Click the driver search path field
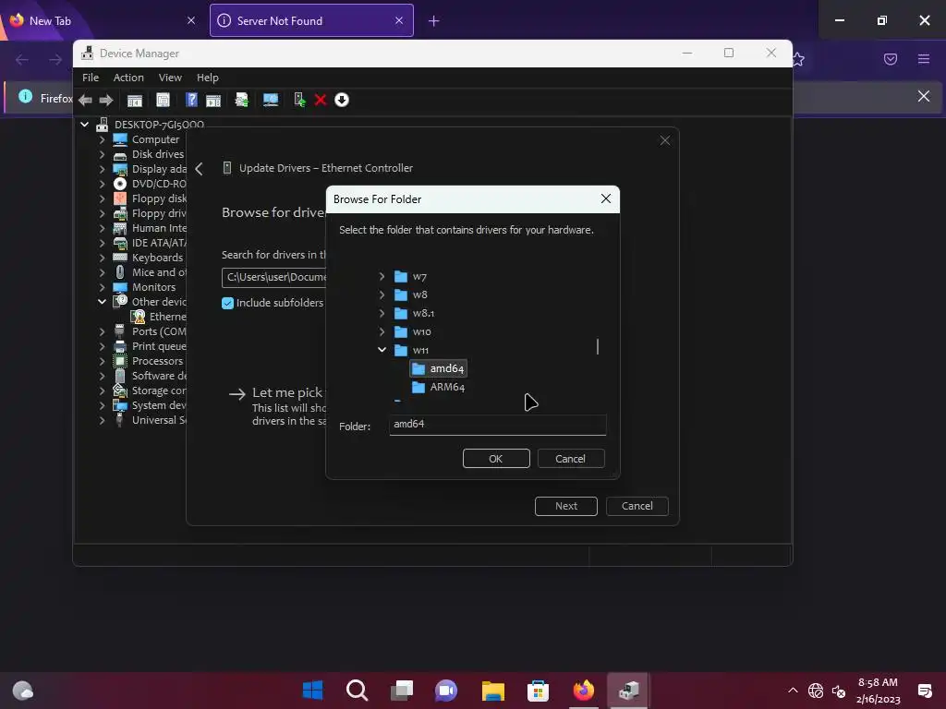 [x=274, y=277]
